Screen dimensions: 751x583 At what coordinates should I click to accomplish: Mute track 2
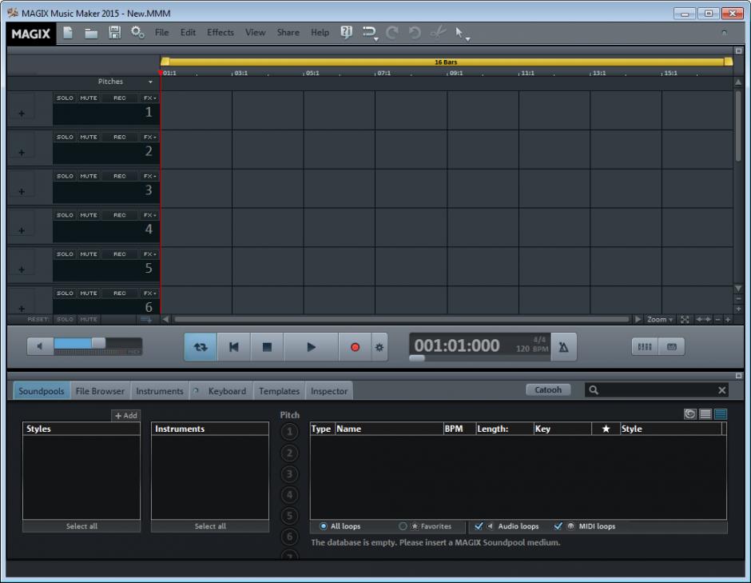point(89,137)
